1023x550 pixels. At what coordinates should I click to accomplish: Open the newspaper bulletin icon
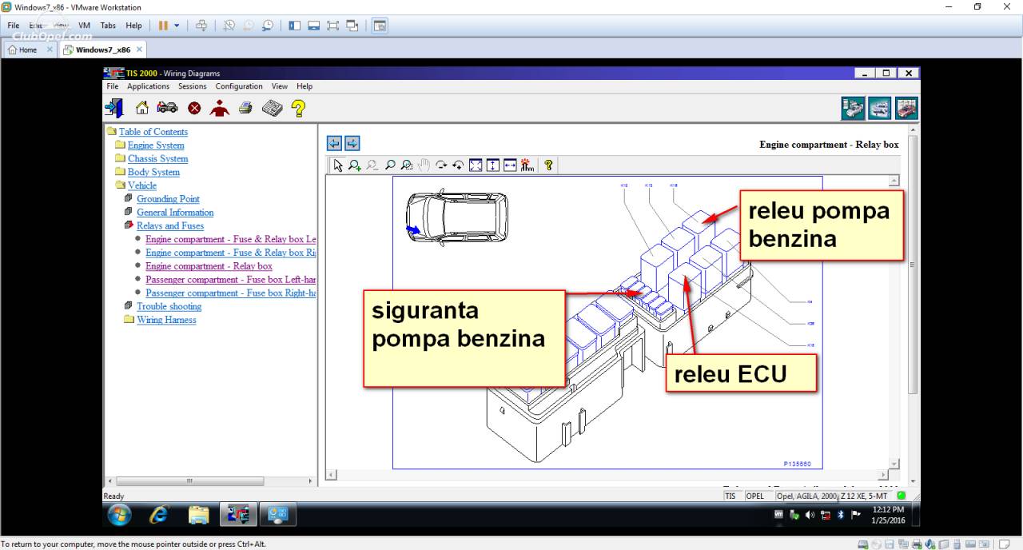(x=273, y=108)
